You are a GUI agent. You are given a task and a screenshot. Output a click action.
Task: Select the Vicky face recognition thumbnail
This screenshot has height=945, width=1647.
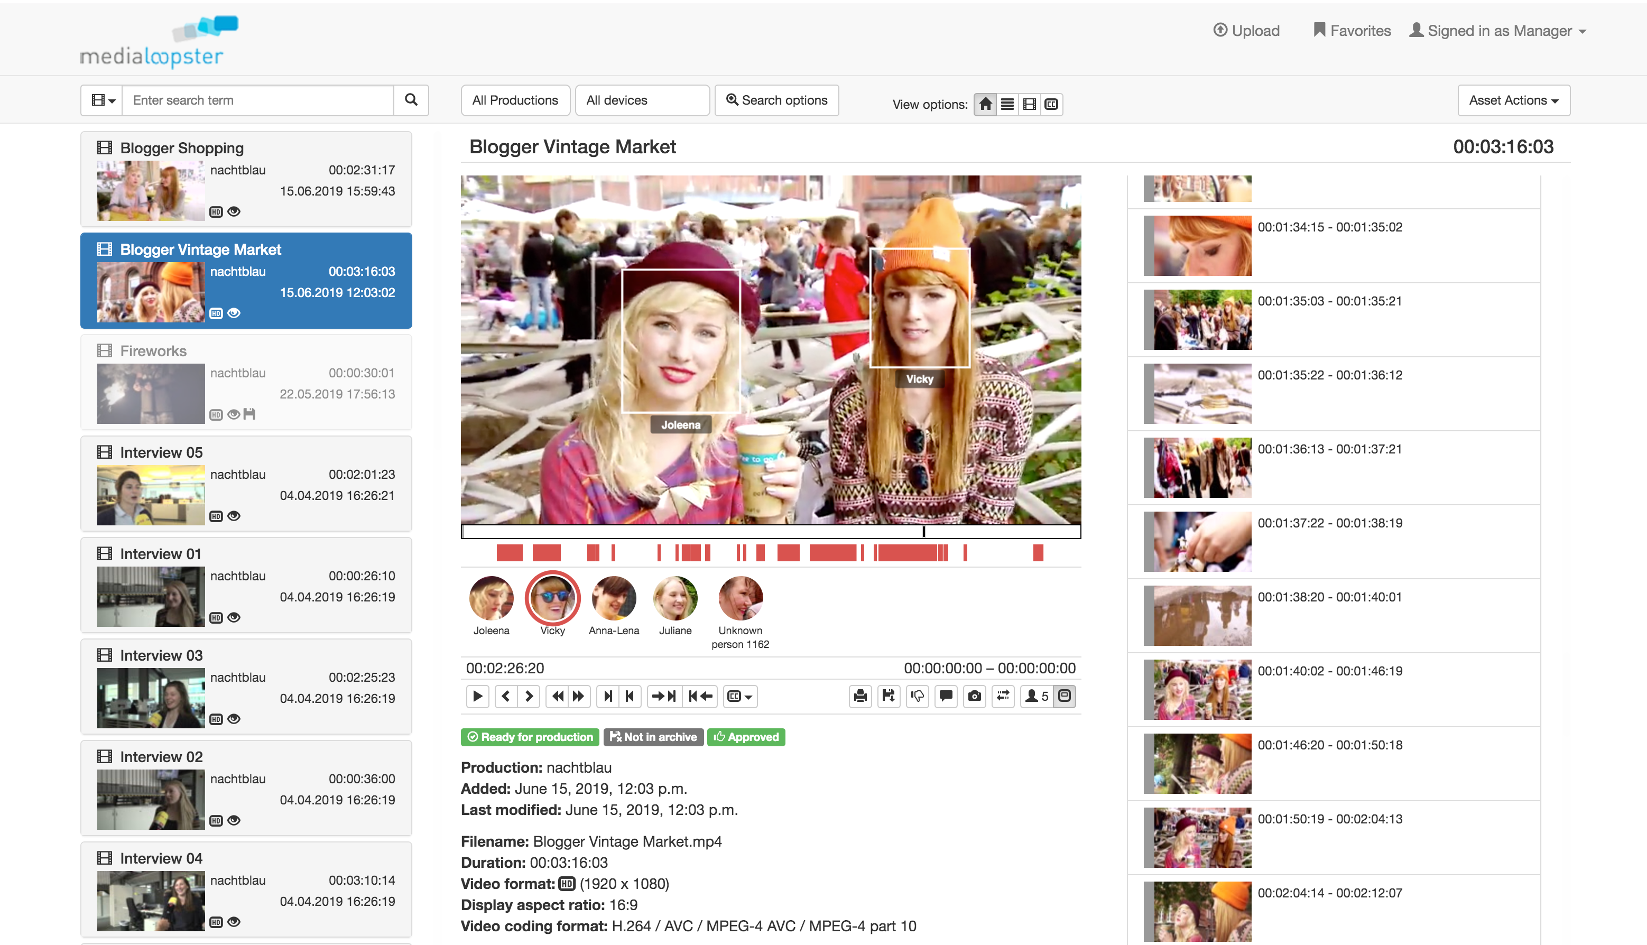click(x=552, y=598)
